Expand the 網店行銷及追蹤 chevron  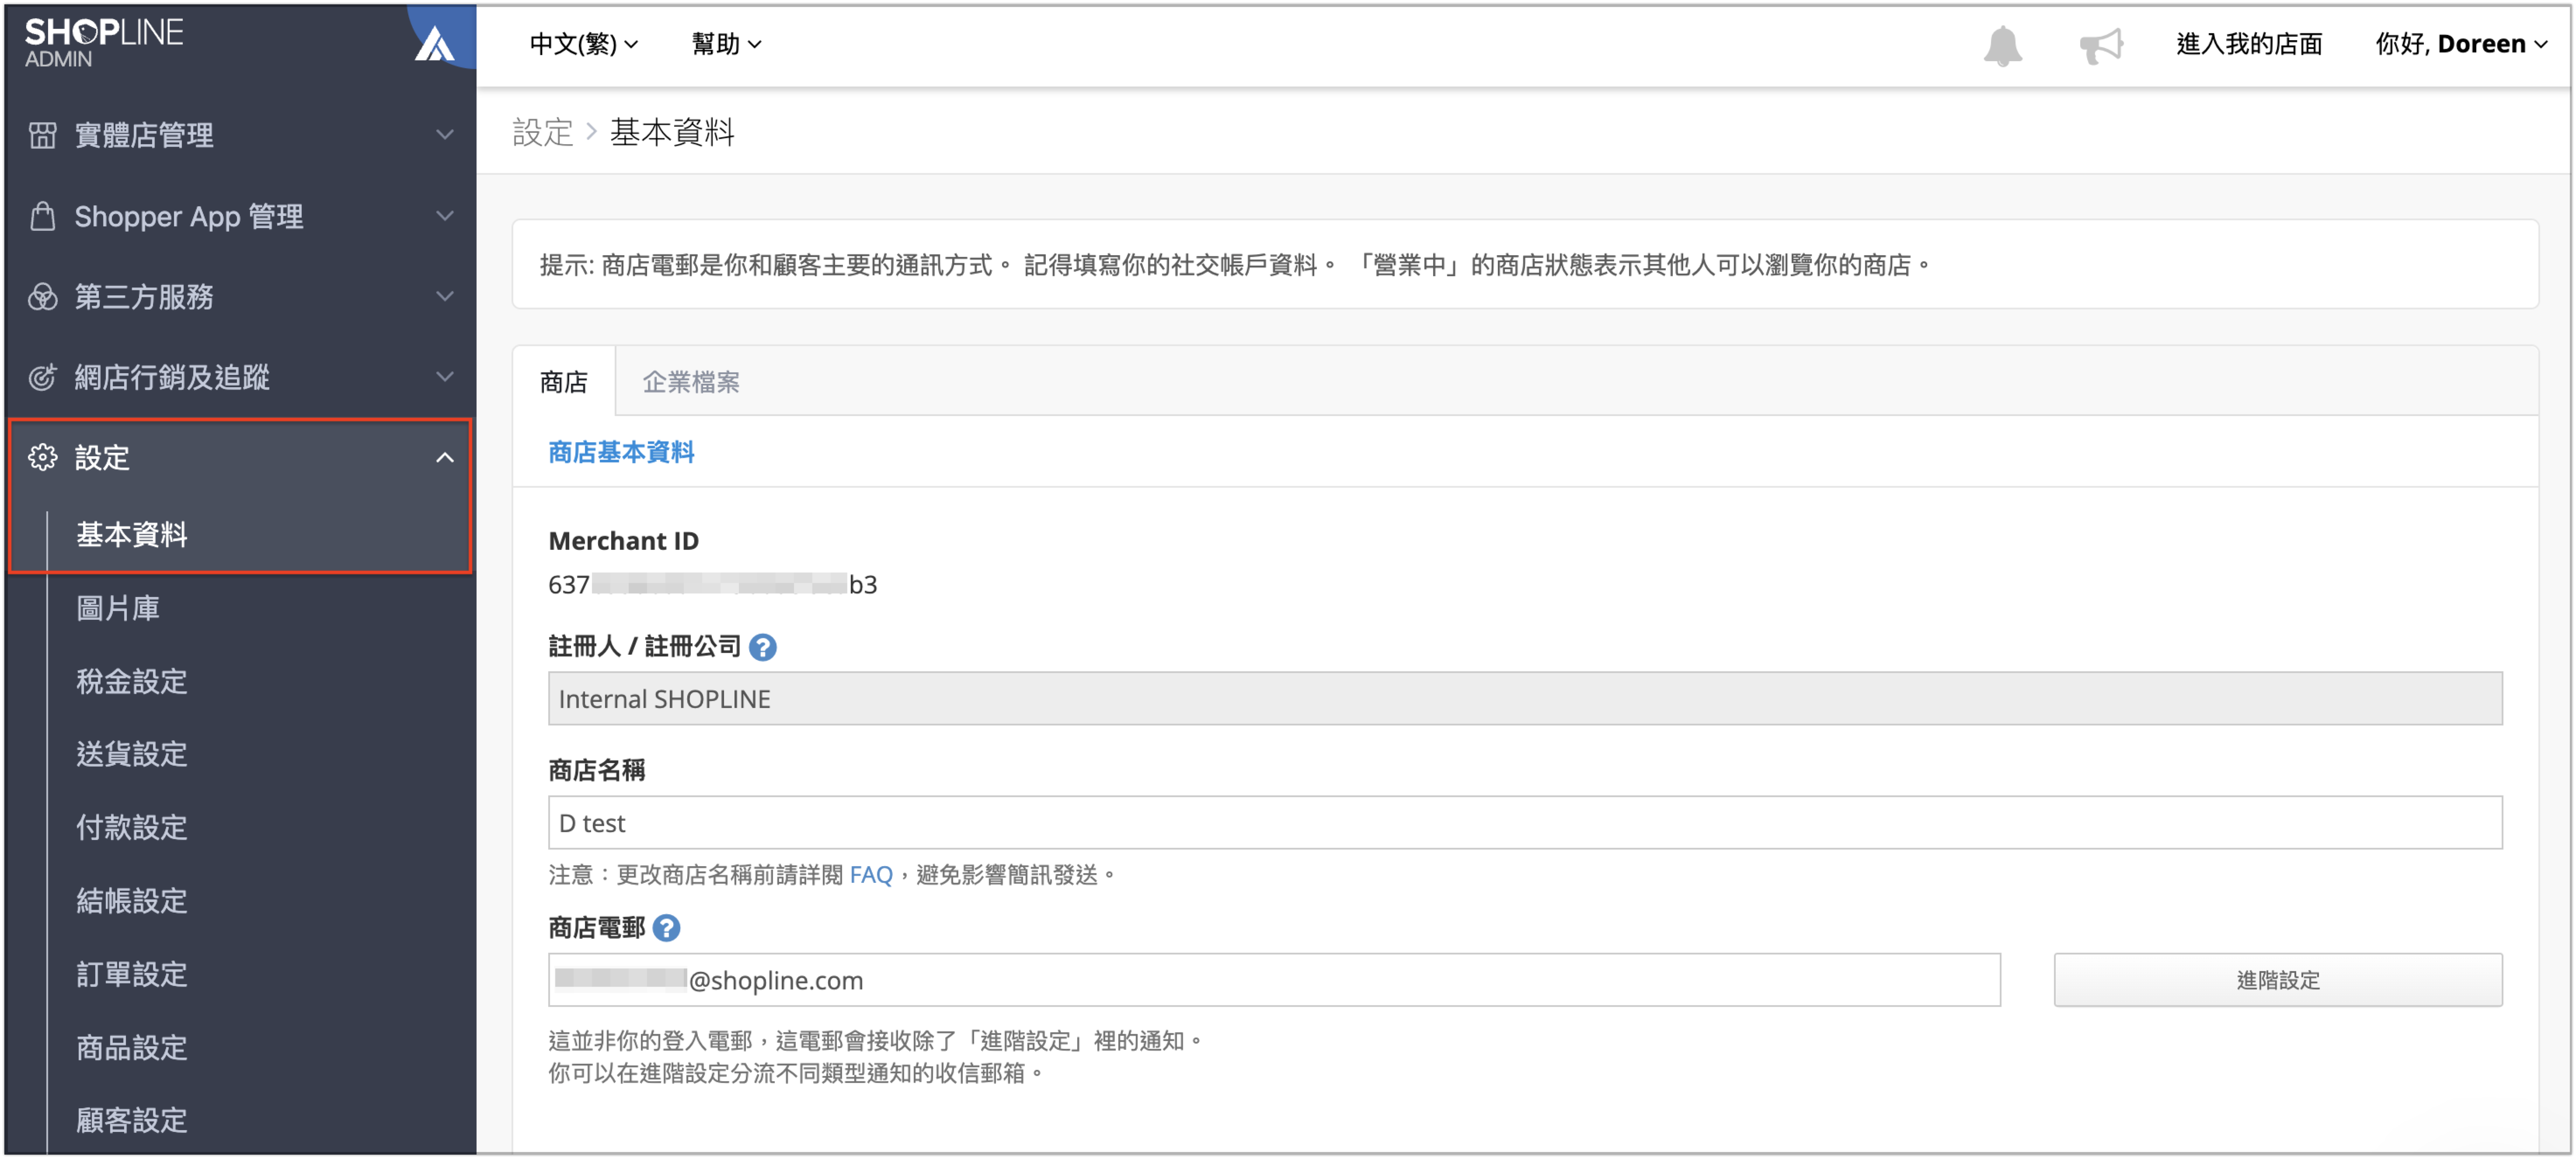click(445, 377)
